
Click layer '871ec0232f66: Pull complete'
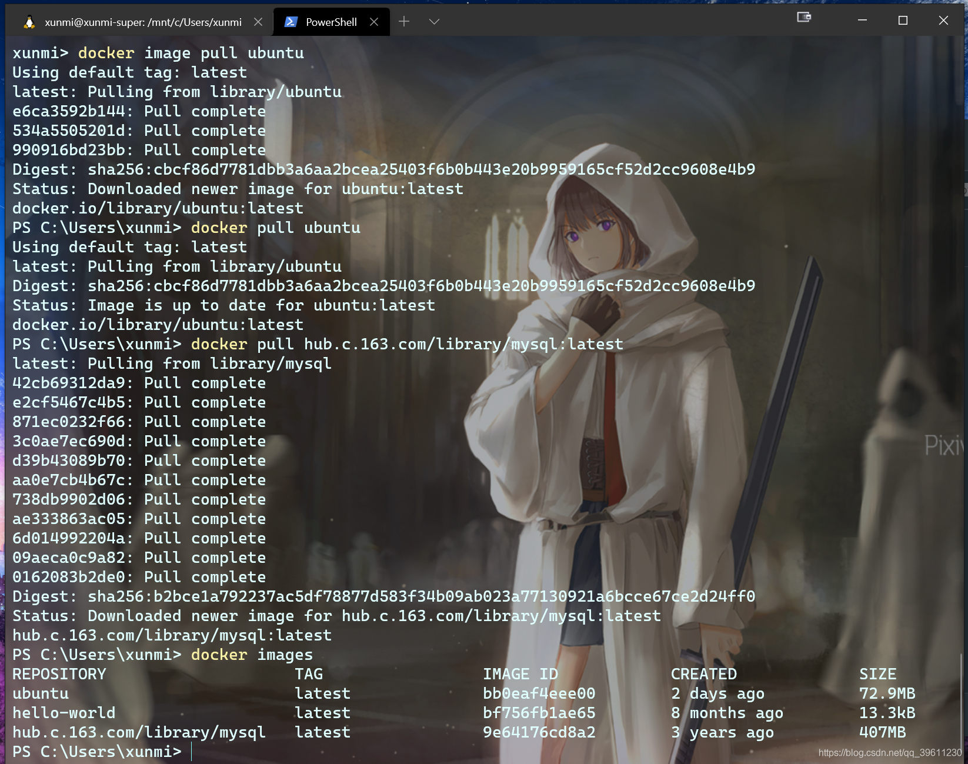139,422
